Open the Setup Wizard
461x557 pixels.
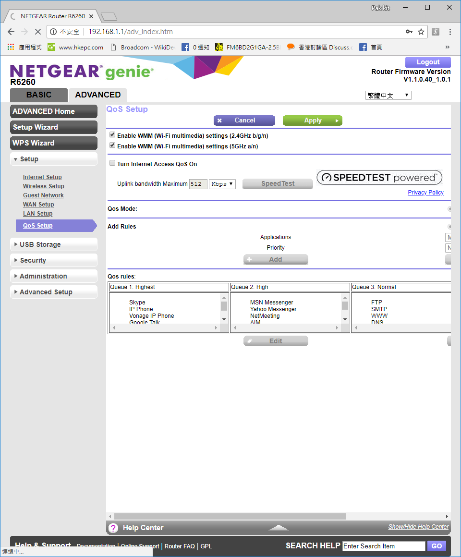[54, 127]
